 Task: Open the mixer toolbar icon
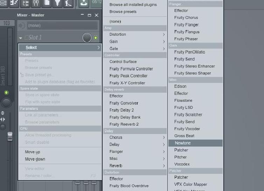(x=36, y=3)
